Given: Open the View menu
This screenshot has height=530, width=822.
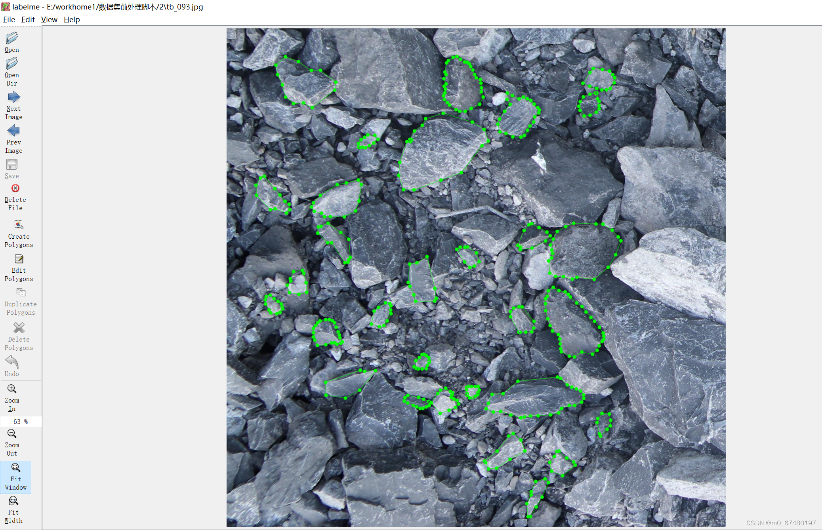Looking at the screenshot, I should coord(49,19).
